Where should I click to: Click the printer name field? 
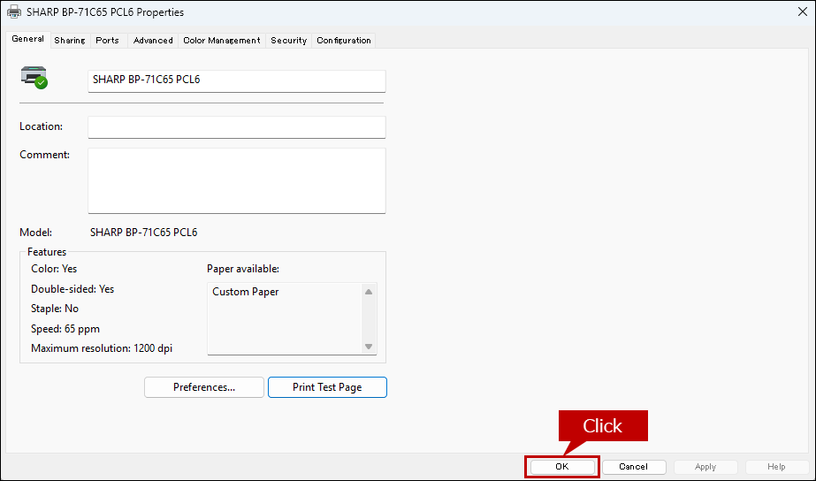[x=237, y=80]
